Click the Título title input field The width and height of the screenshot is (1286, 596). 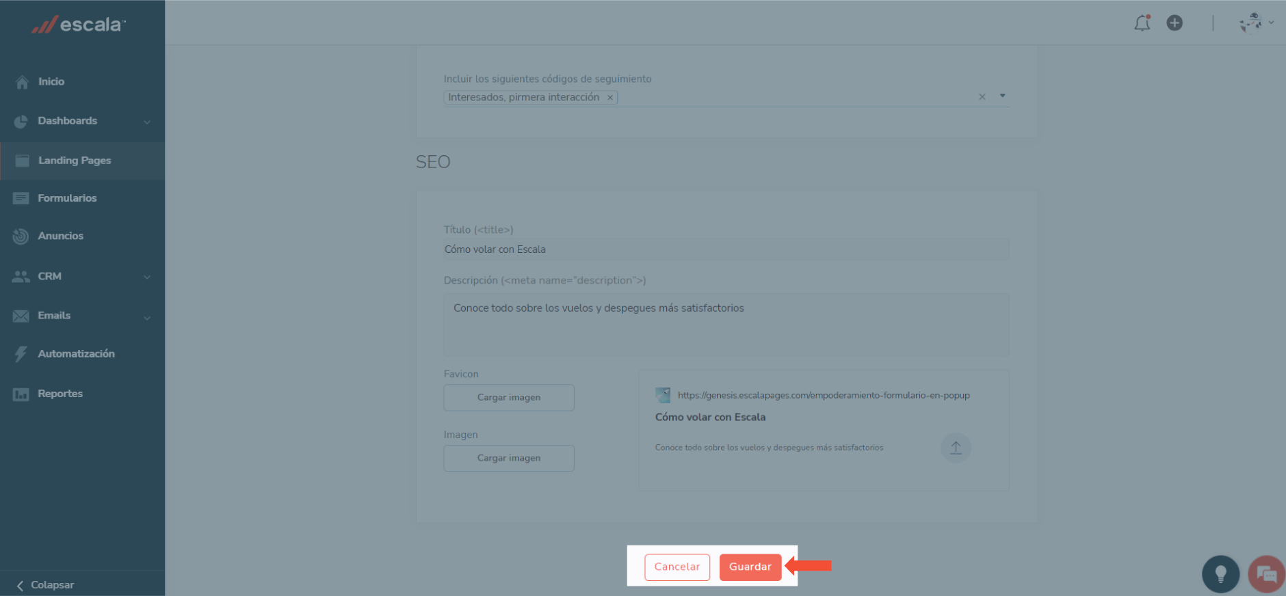(x=725, y=249)
